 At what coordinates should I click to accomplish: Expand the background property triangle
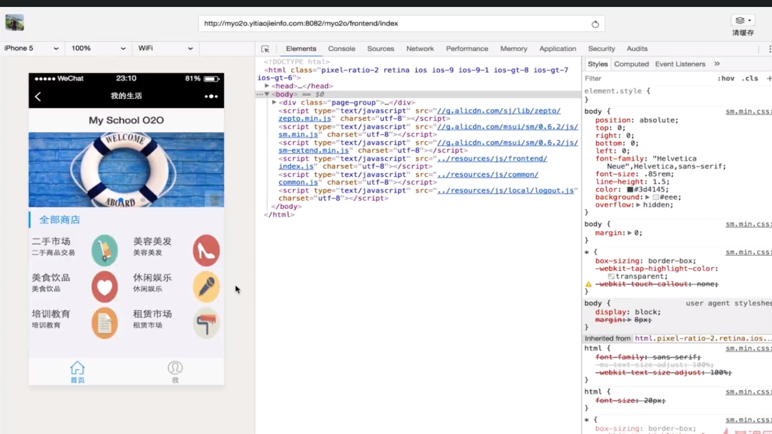[x=647, y=197]
